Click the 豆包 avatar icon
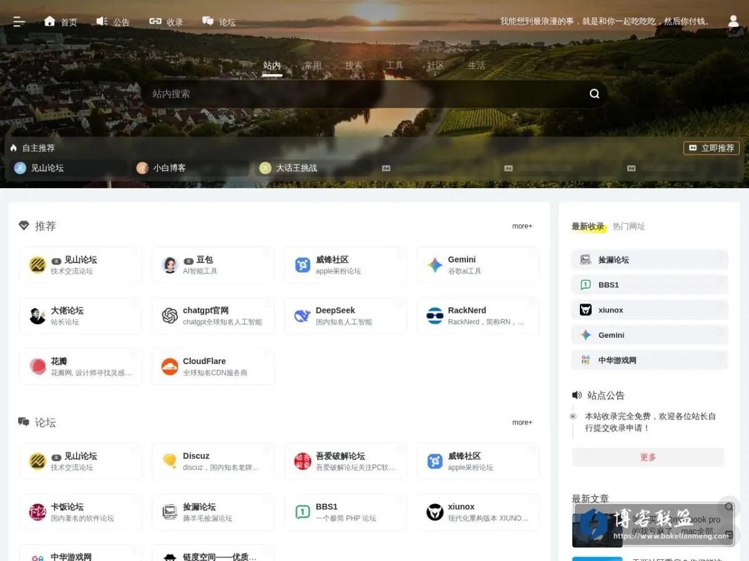The width and height of the screenshot is (749, 561). (170, 265)
